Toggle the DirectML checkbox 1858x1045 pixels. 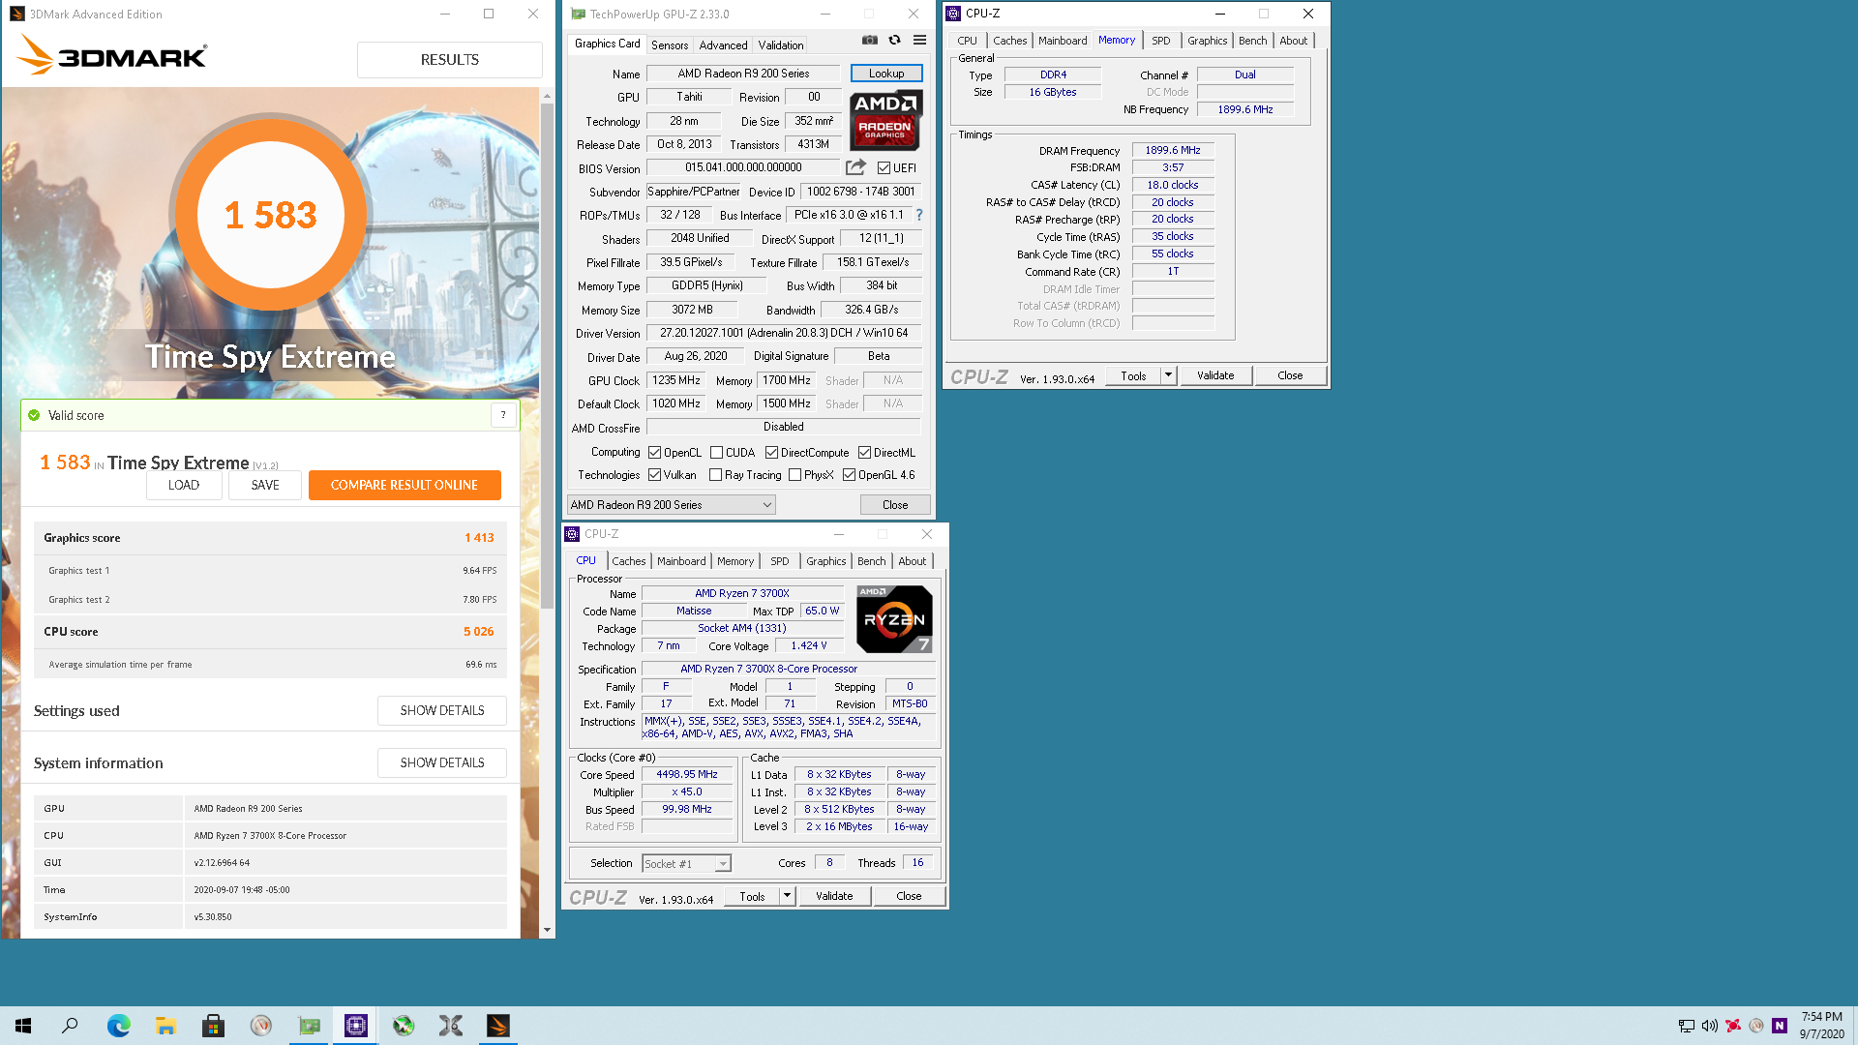864,452
